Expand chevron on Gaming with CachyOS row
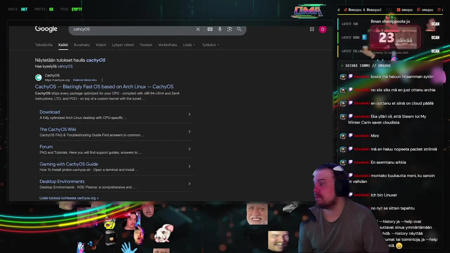 (189, 166)
